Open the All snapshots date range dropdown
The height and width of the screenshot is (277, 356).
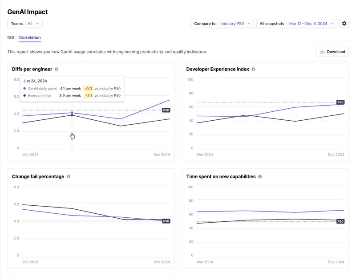[296, 24]
